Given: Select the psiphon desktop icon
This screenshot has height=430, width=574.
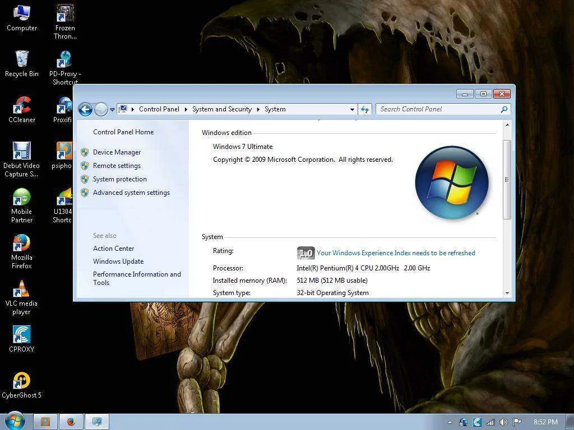Looking at the screenshot, I should point(63,156).
